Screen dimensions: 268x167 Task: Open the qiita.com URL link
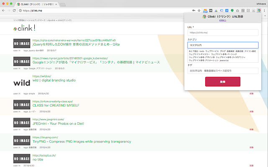tap(74, 40)
